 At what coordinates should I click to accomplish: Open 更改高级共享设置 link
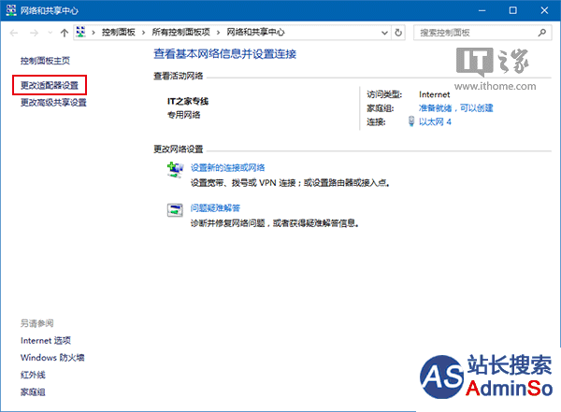53,103
